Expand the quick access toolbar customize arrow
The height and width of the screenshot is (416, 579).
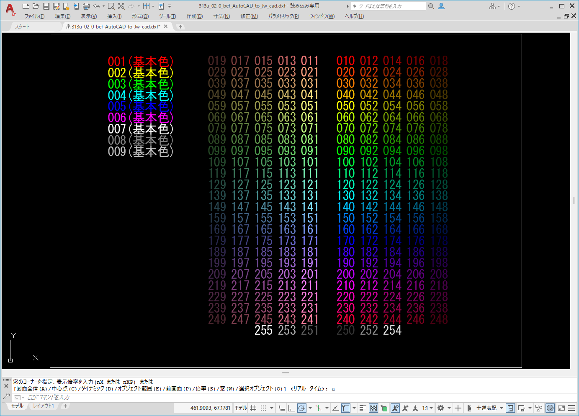click(170, 6)
